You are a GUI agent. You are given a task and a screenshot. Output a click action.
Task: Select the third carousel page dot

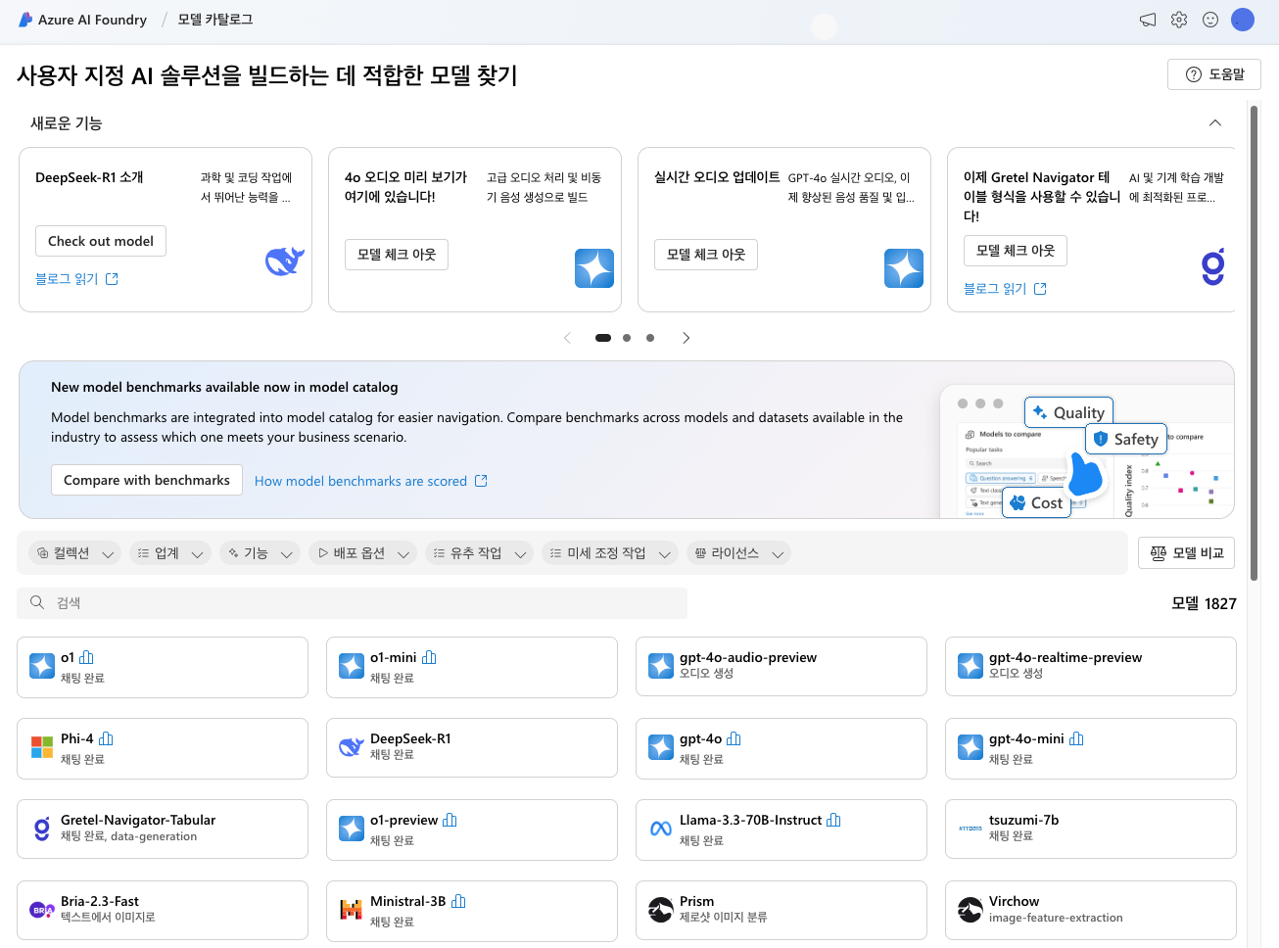pos(650,338)
